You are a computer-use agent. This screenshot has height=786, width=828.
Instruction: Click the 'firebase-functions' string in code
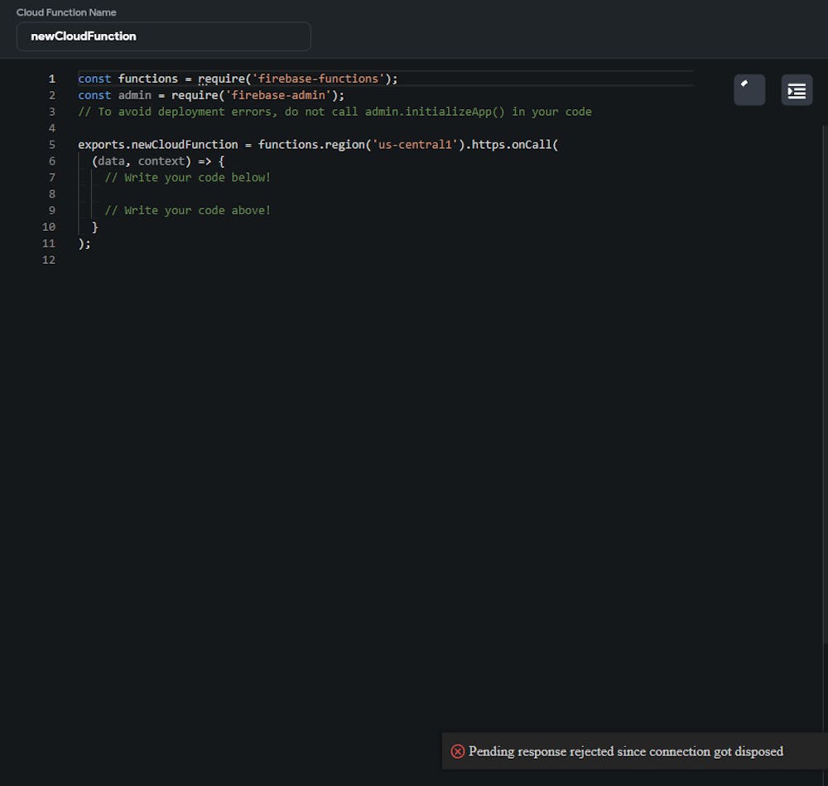(319, 79)
